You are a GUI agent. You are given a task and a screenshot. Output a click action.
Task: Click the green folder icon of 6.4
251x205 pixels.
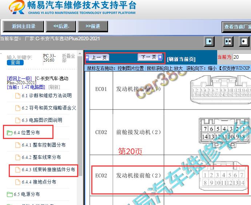pyautogui.click(x=9, y=133)
